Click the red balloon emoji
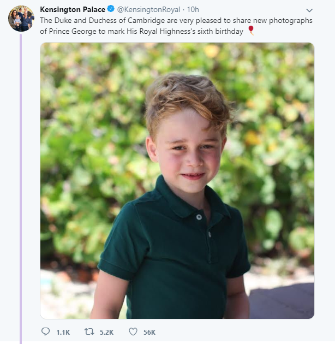 [251, 30]
